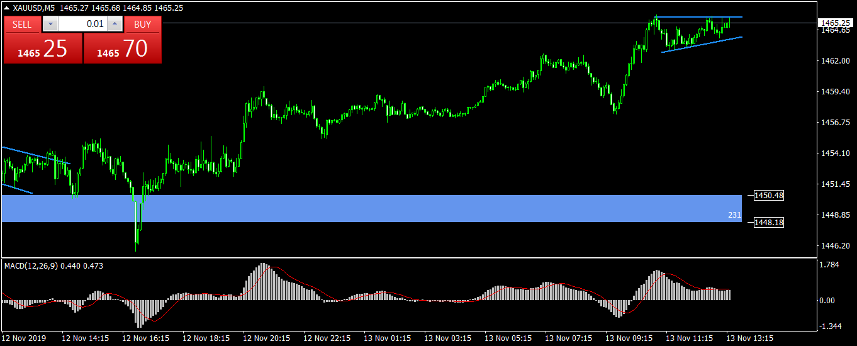Viewport: 857px width, 346px height.
Task: Click the SELL button in one-click panel
Action: coord(22,25)
